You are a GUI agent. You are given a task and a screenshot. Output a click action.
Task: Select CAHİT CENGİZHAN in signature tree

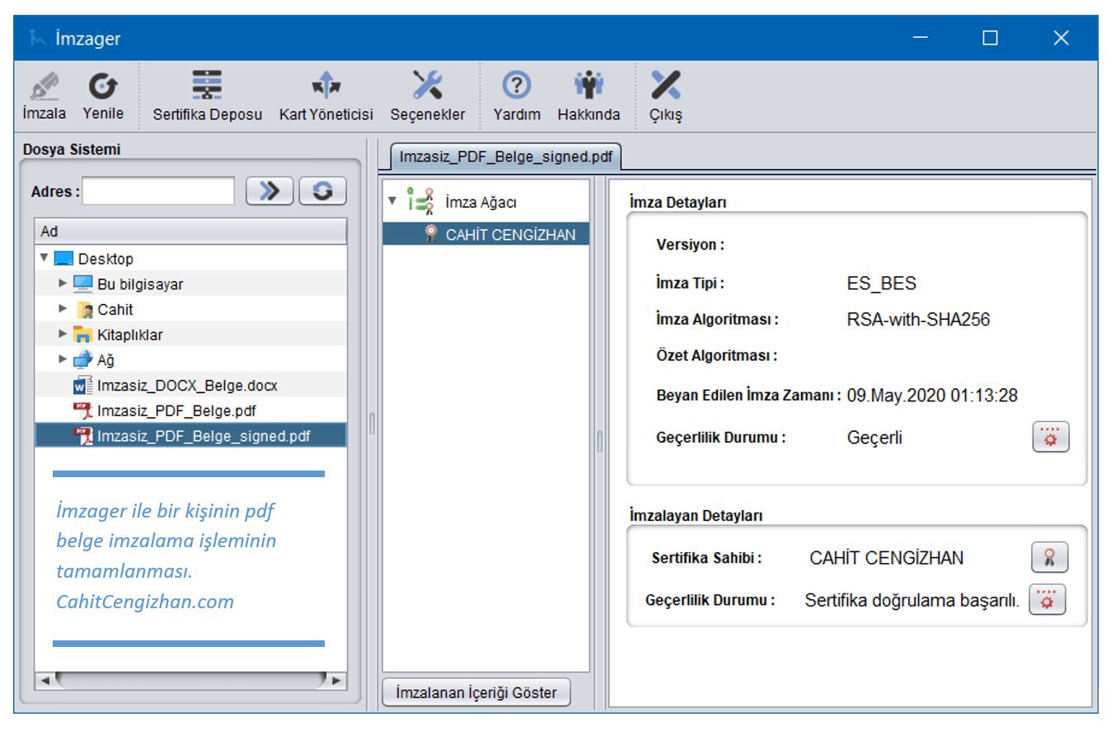(509, 234)
